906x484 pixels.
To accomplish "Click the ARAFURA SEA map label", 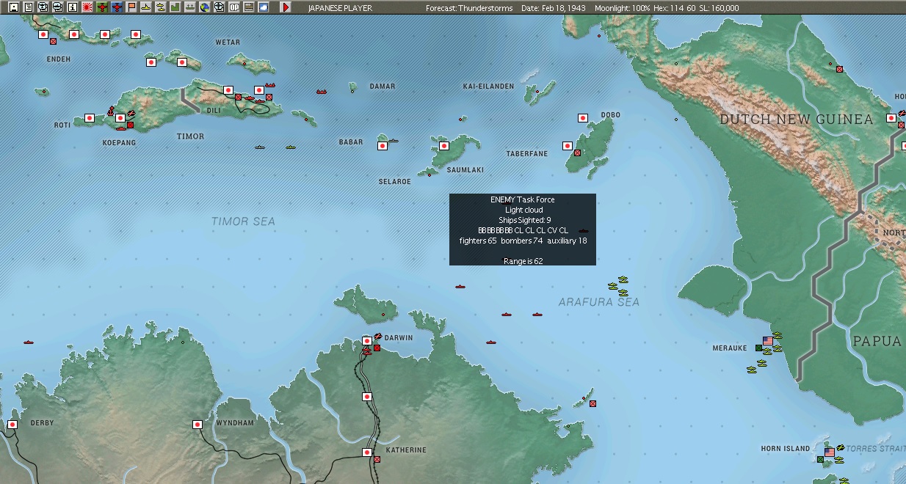I will [598, 302].
